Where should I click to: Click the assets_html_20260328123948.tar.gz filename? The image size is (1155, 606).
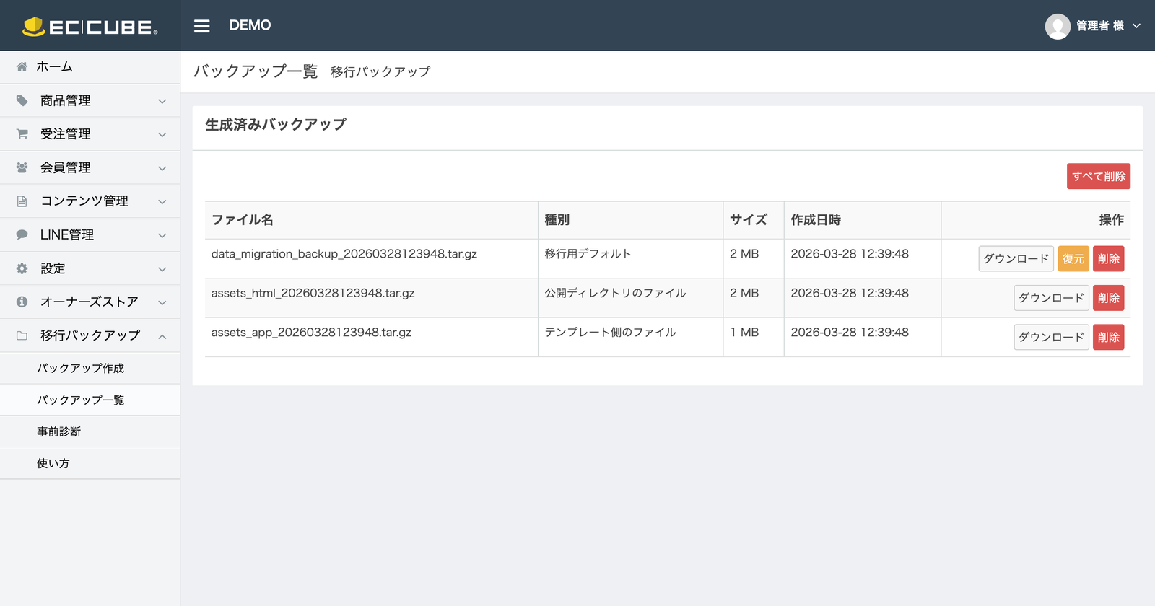pos(313,293)
